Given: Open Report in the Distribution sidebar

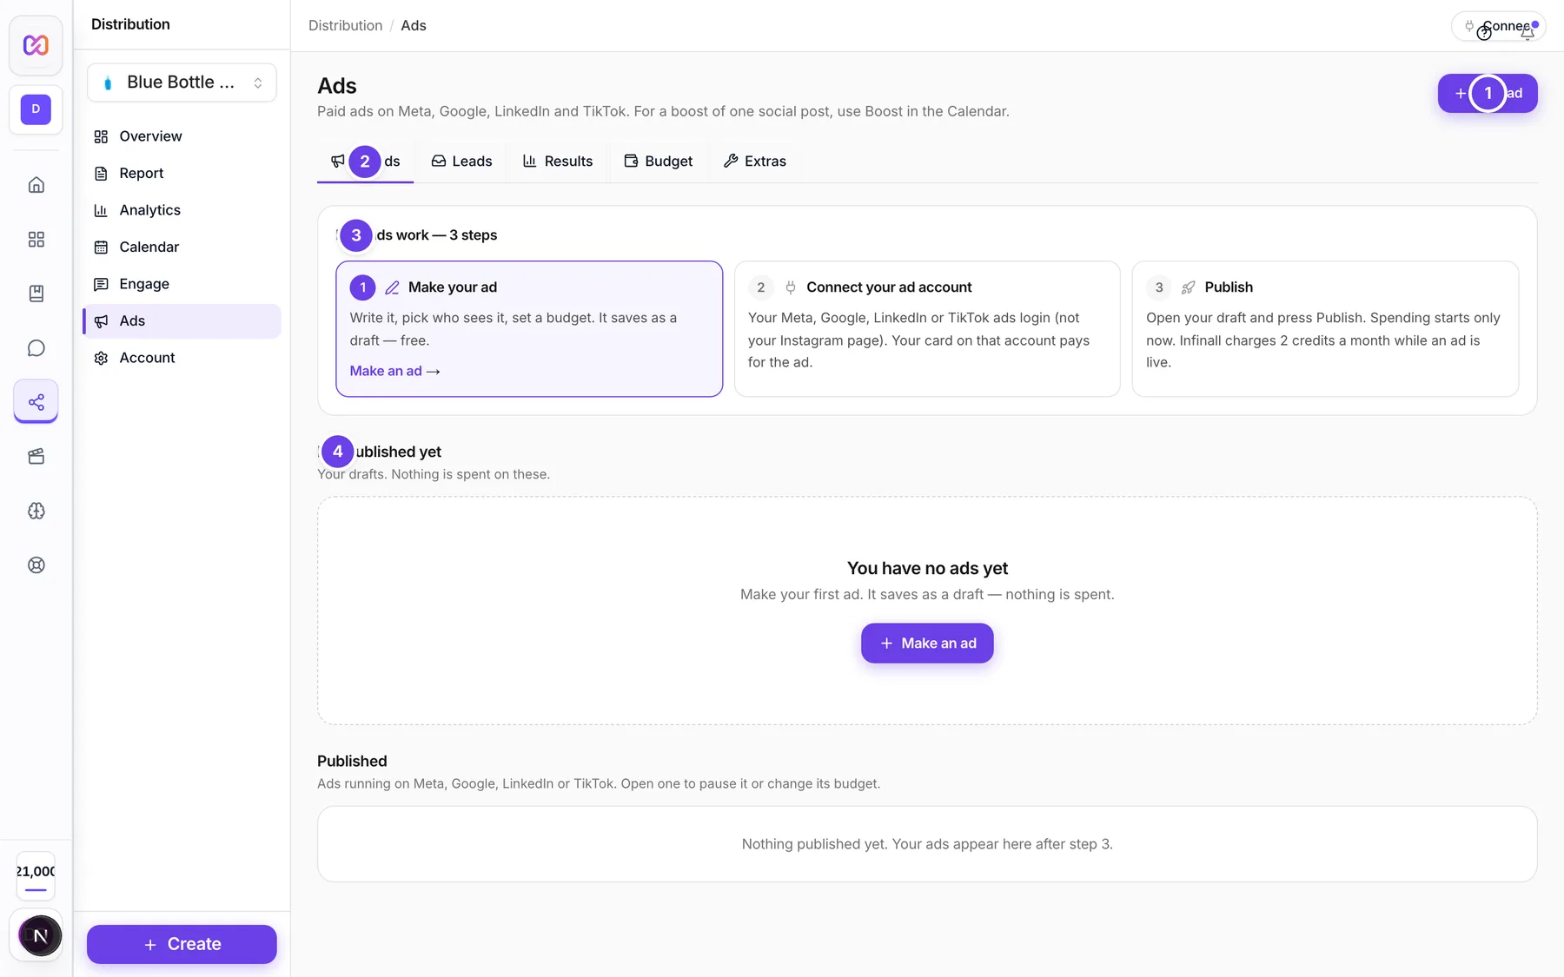Looking at the screenshot, I should (182, 173).
